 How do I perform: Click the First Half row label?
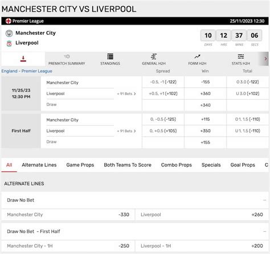click(x=21, y=131)
